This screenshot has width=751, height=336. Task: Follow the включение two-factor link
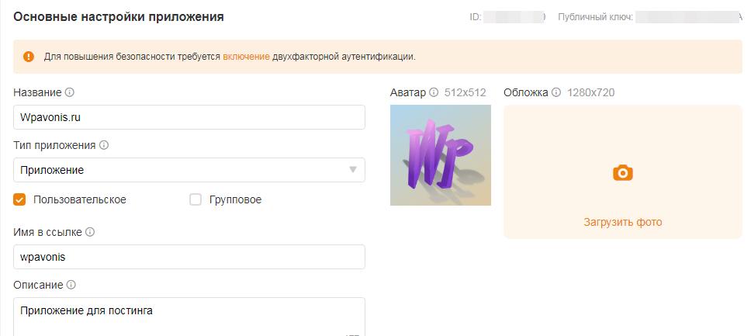[x=246, y=57]
